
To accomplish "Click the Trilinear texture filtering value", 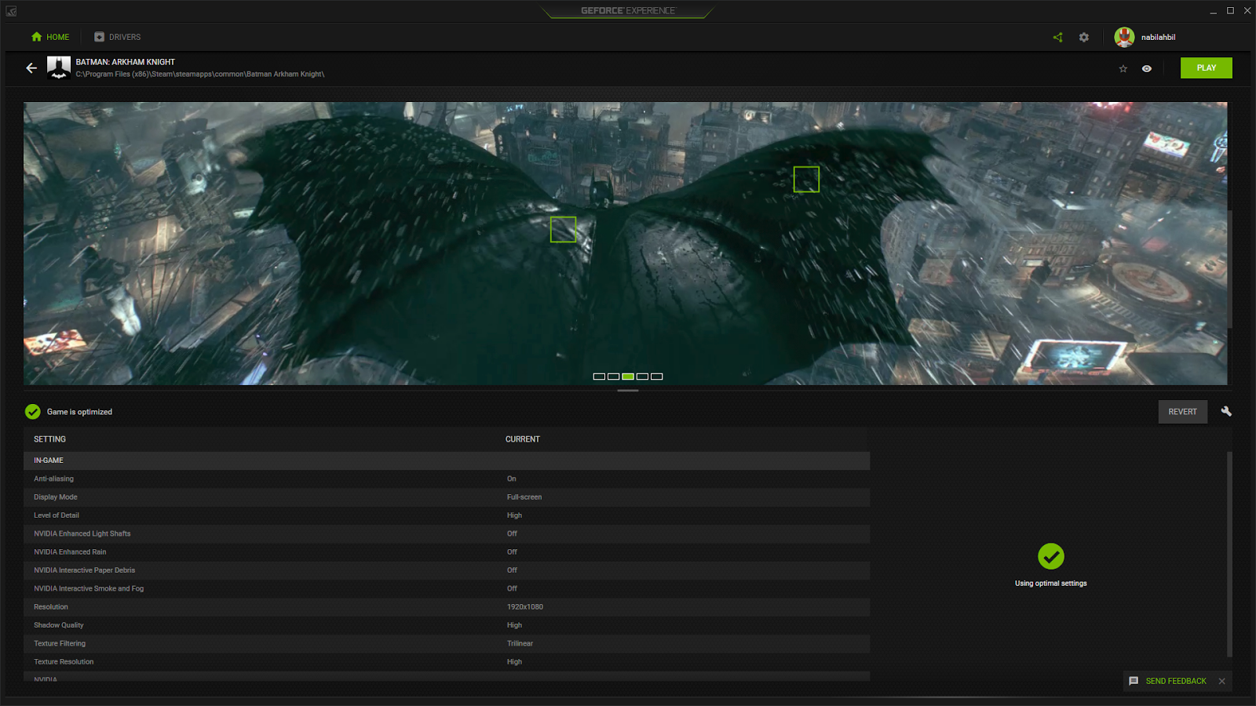I will coord(520,643).
